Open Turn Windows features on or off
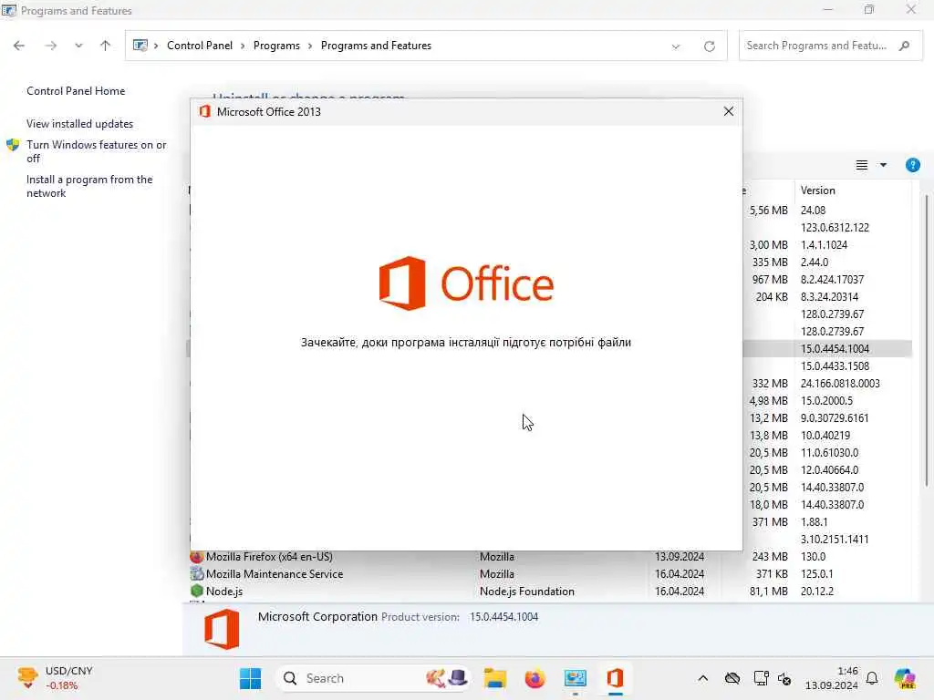This screenshot has width=934, height=700. 97,151
